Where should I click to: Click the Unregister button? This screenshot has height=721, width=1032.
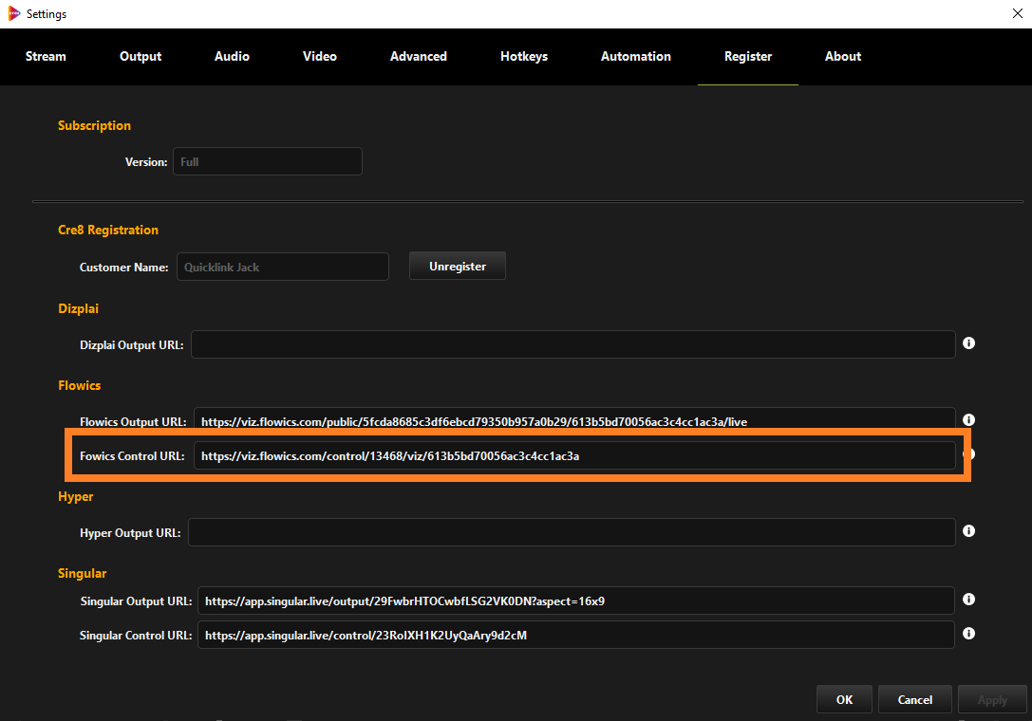458,266
